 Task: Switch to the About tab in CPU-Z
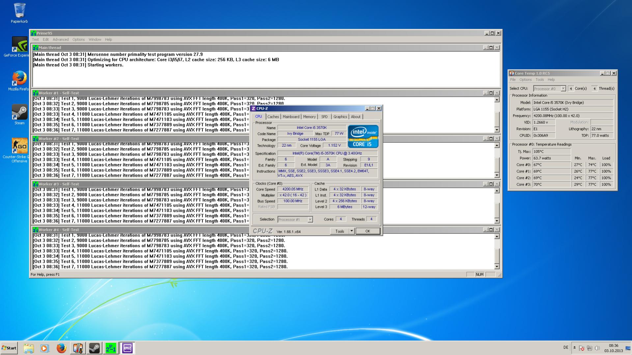(x=356, y=117)
